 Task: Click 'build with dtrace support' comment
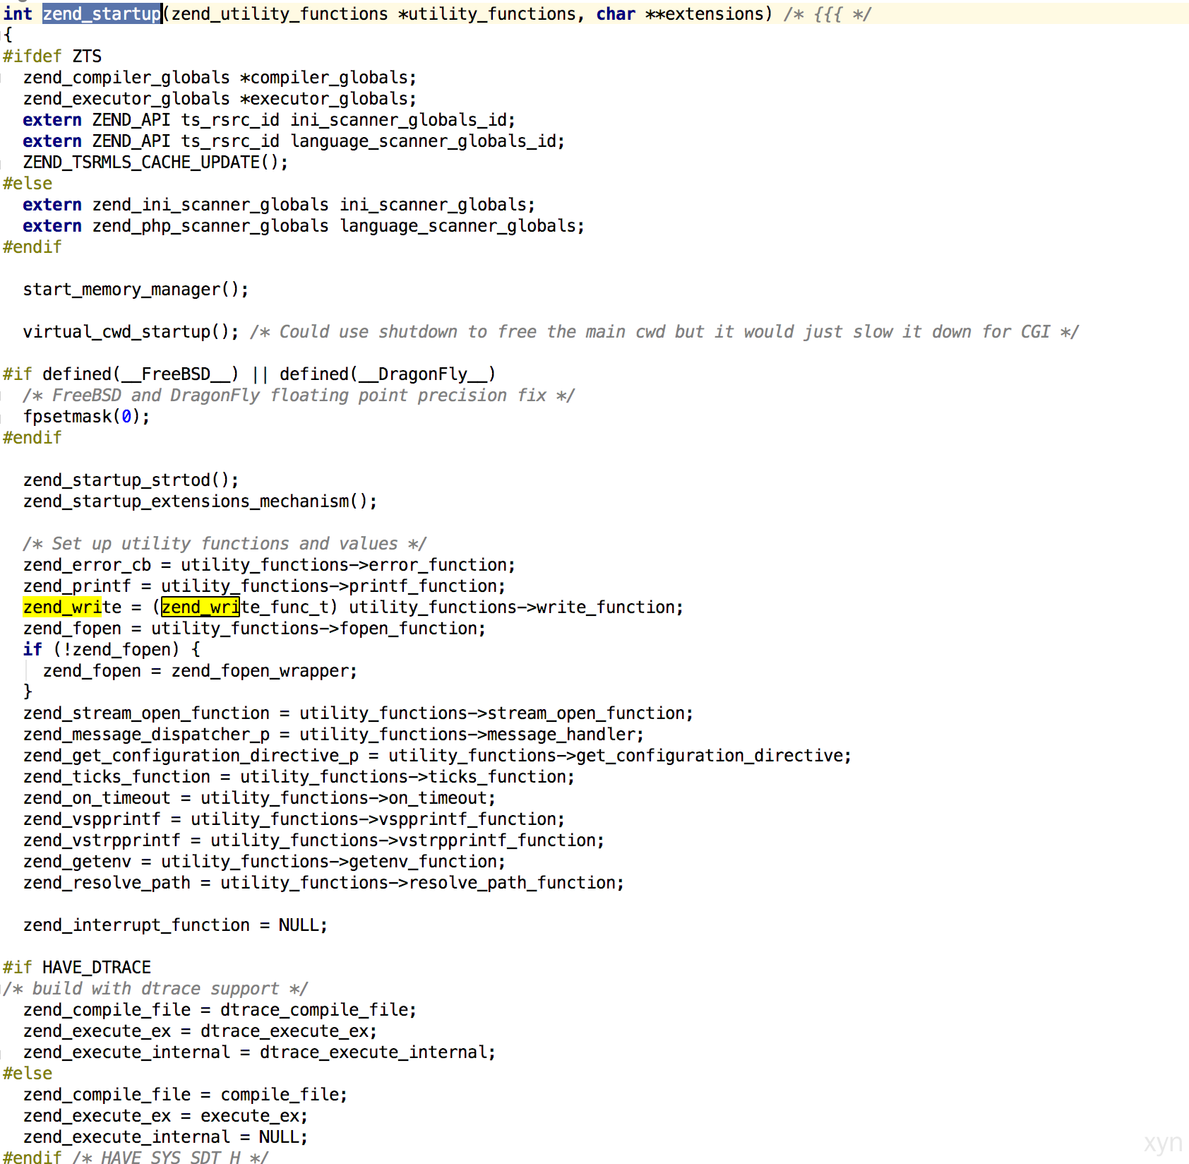(x=155, y=989)
